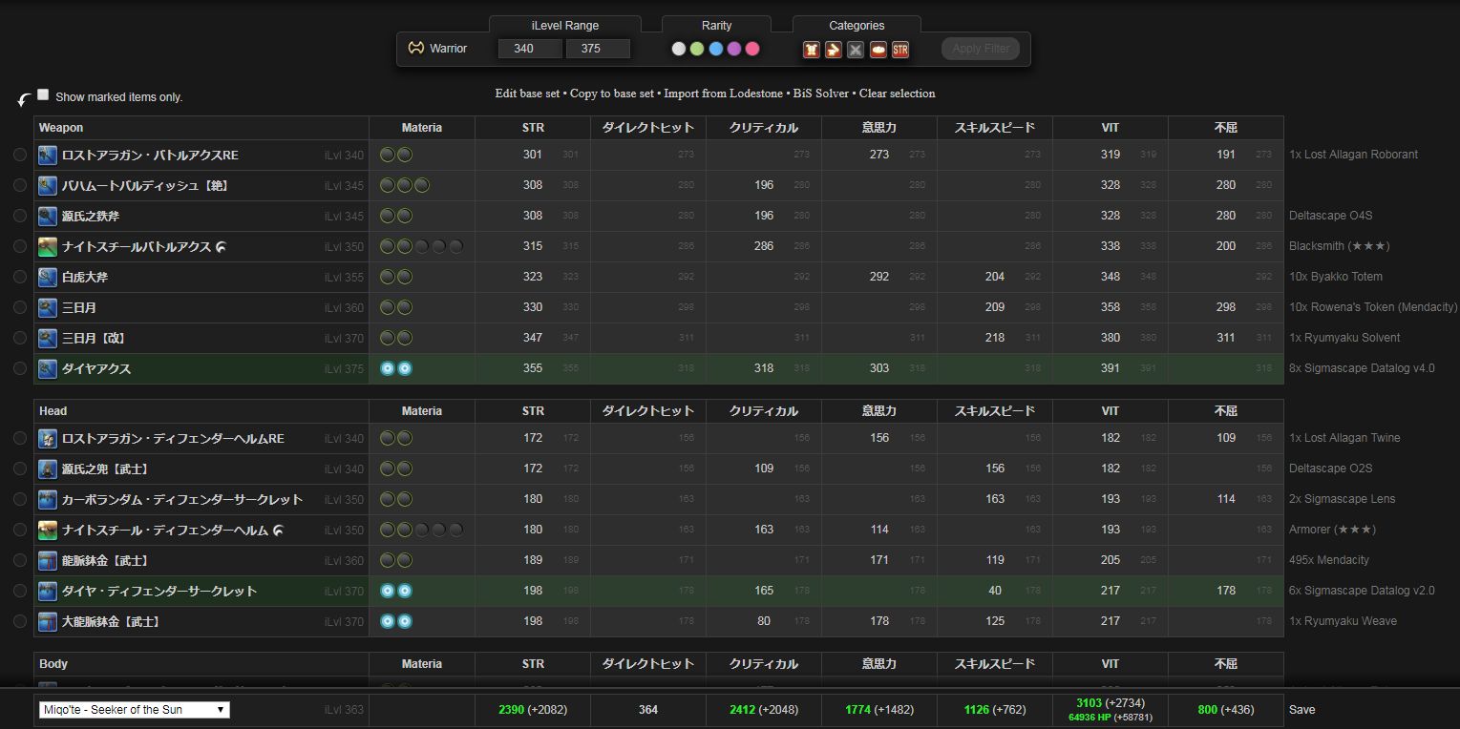The width and height of the screenshot is (1460, 729).
Task: Click the source text 495x Mendacity
Action: tap(1329, 560)
